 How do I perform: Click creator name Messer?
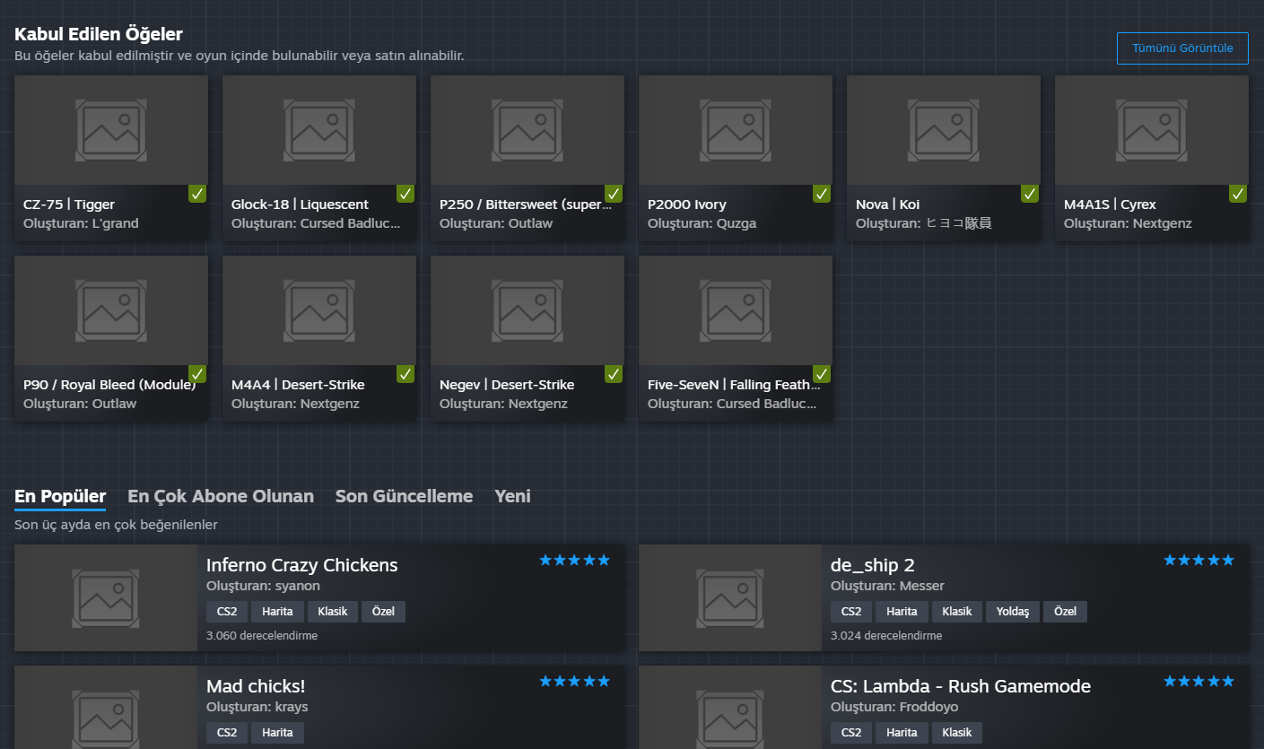[921, 586]
